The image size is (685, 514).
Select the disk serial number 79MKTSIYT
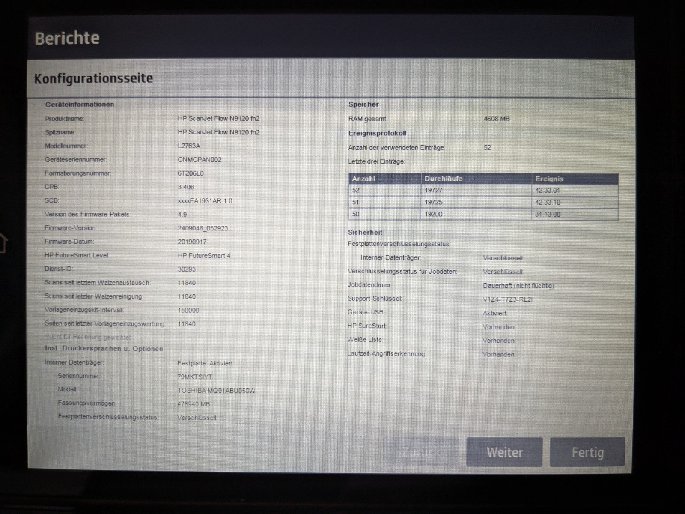point(195,377)
